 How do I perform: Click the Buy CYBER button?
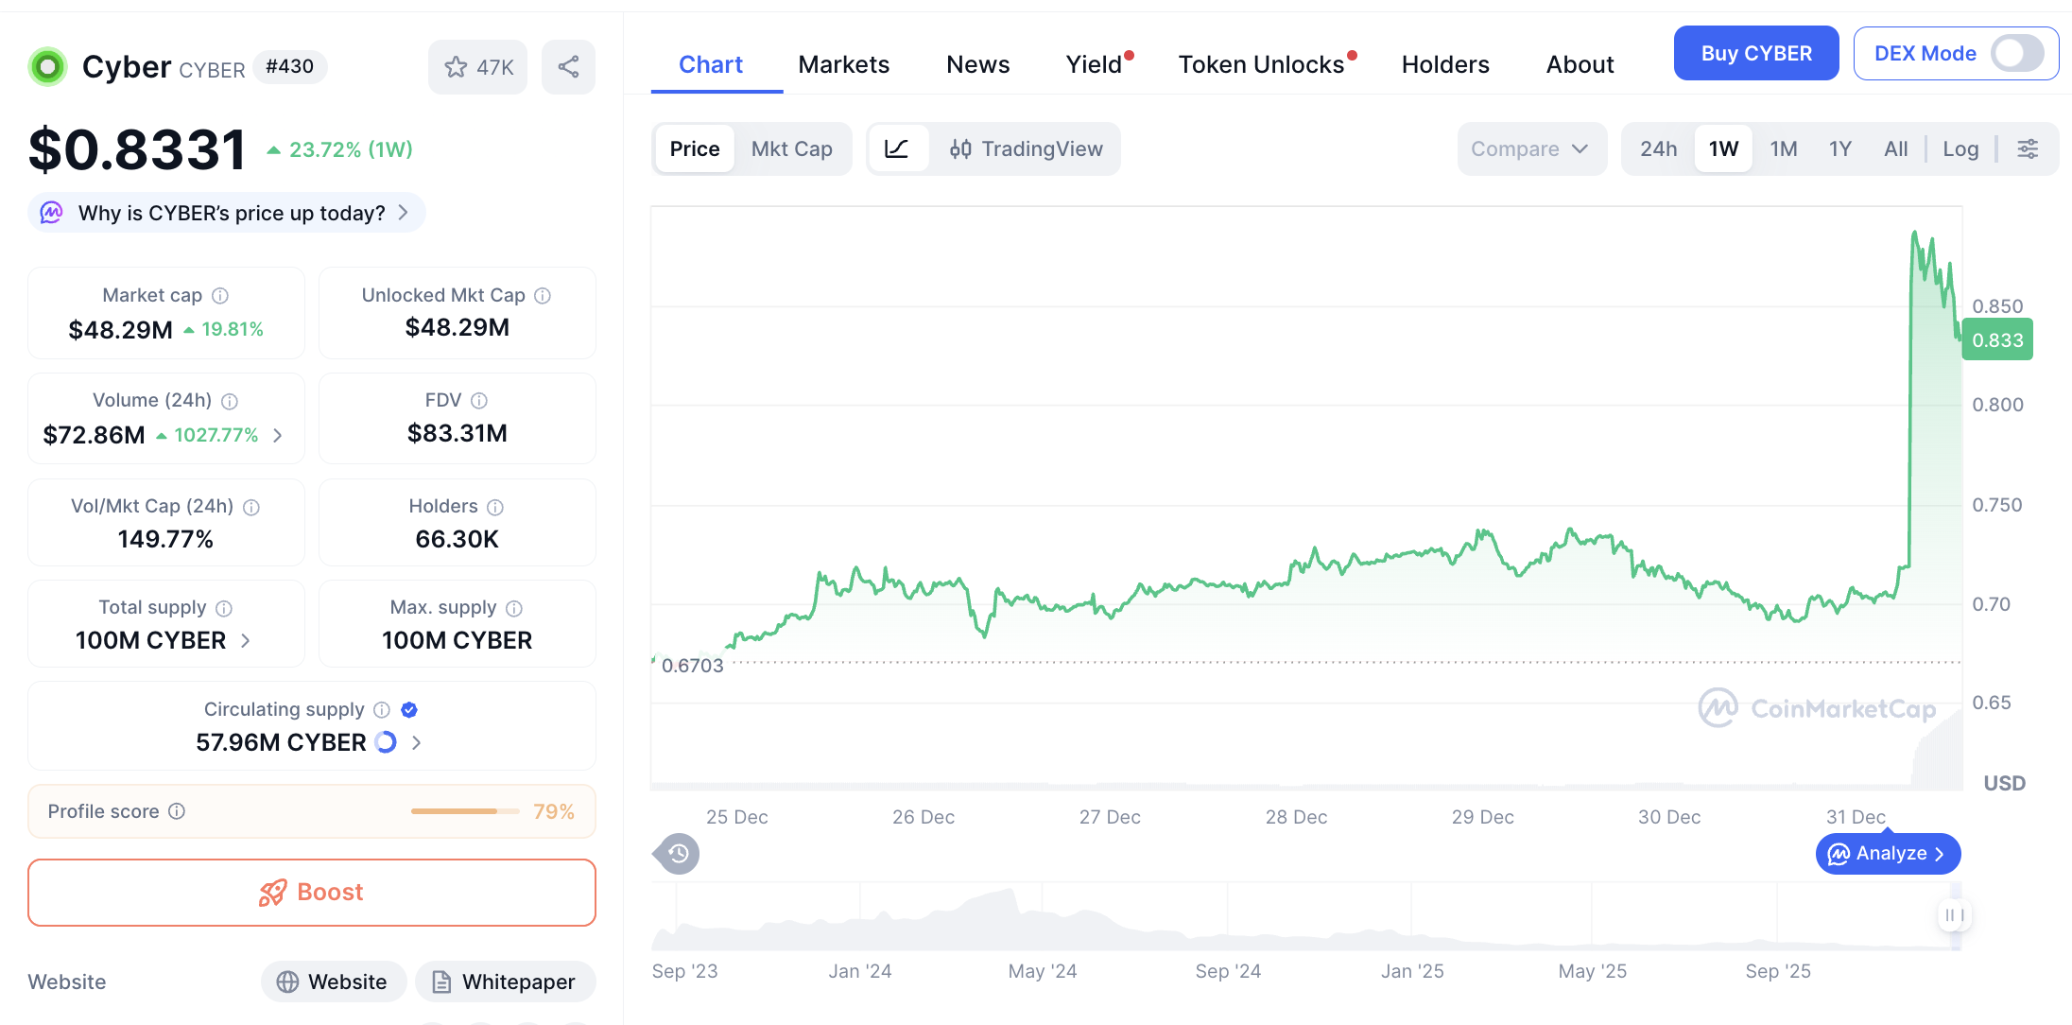[1755, 54]
